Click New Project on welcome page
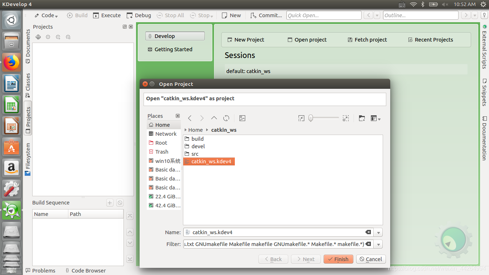Image resolution: width=489 pixels, height=275 pixels. 246,40
